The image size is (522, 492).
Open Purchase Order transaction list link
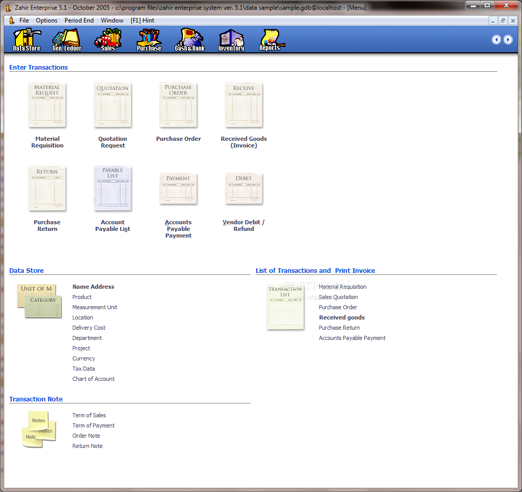(x=338, y=307)
